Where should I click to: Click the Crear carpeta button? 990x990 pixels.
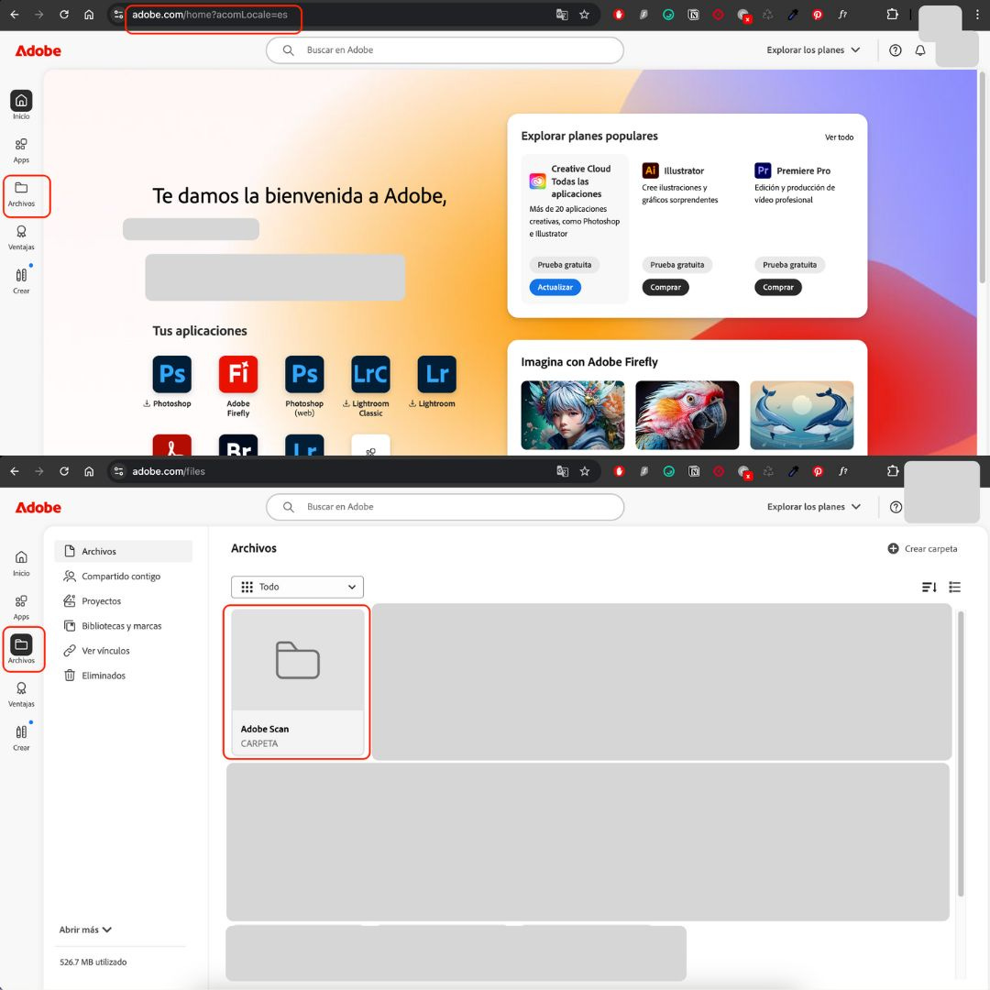point(922,549)
